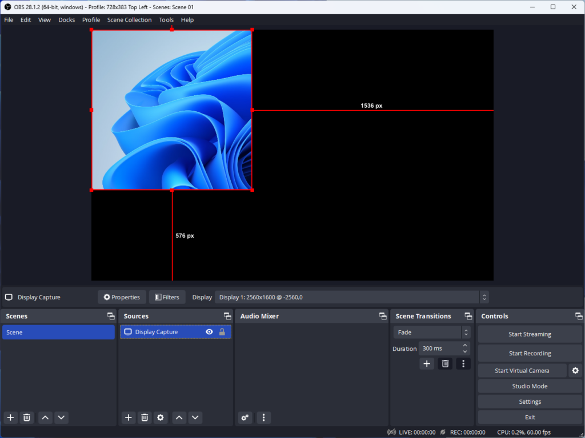Unlock the Display Capture source

222,331
